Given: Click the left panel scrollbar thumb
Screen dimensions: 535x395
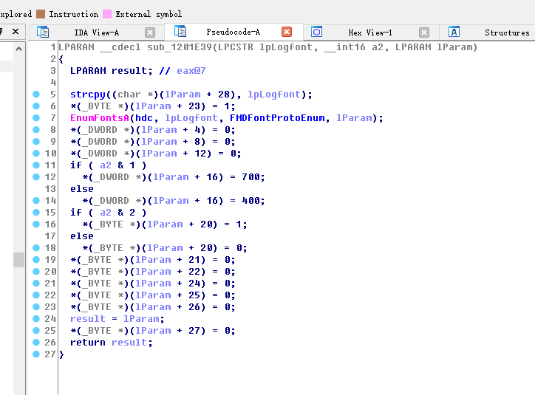Looking at the screenshot, I should [18, 260].
